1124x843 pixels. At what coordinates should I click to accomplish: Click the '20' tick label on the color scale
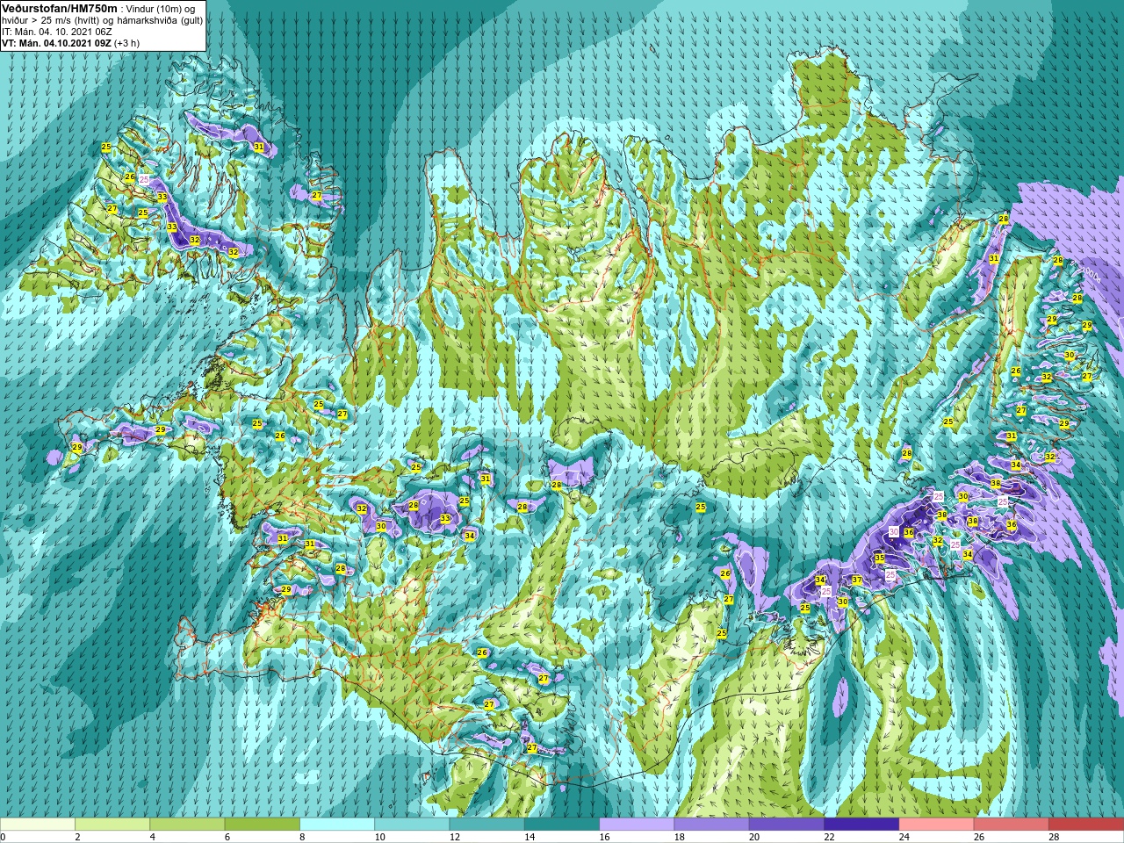click(754, 837)
